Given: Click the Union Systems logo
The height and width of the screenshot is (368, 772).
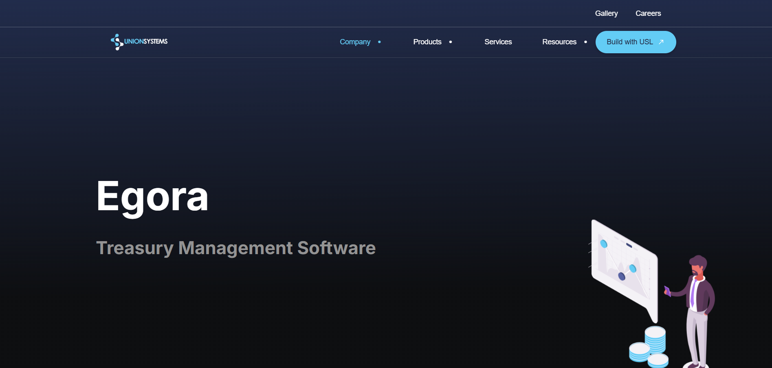Looking at the screenshot, I should [139, 42].
